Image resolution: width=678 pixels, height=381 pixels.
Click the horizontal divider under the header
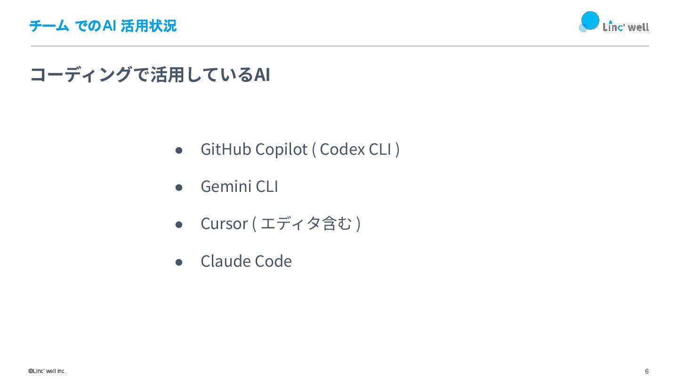[x=340, y=46]
